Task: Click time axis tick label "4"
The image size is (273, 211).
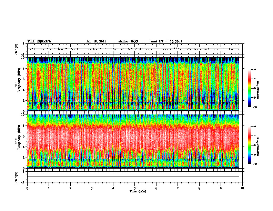Action: (113, 188)
